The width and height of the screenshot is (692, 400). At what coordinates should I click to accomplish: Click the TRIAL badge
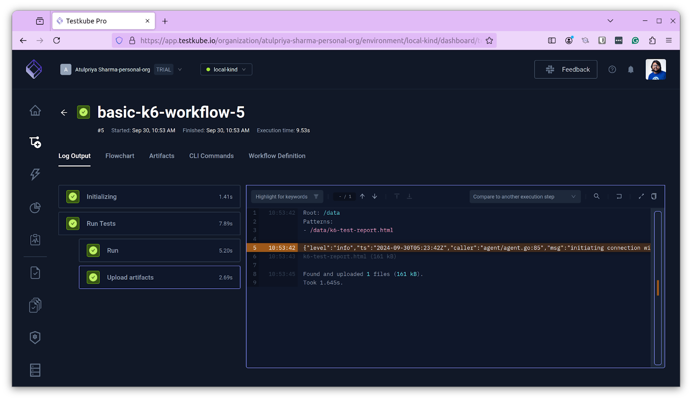163,69
